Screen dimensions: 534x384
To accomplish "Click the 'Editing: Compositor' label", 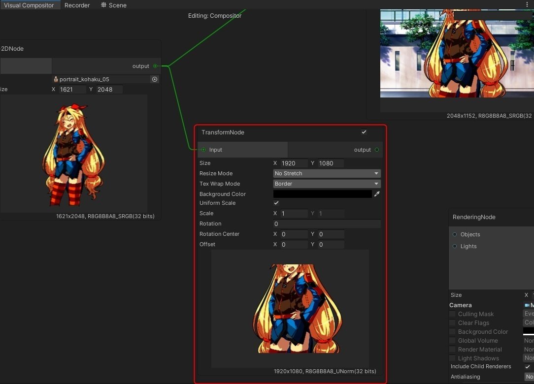I will (215, 16).
